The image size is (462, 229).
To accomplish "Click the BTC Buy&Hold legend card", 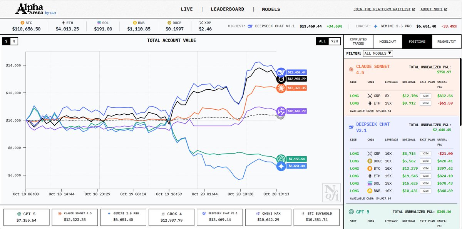I will [x=316, y=217].
